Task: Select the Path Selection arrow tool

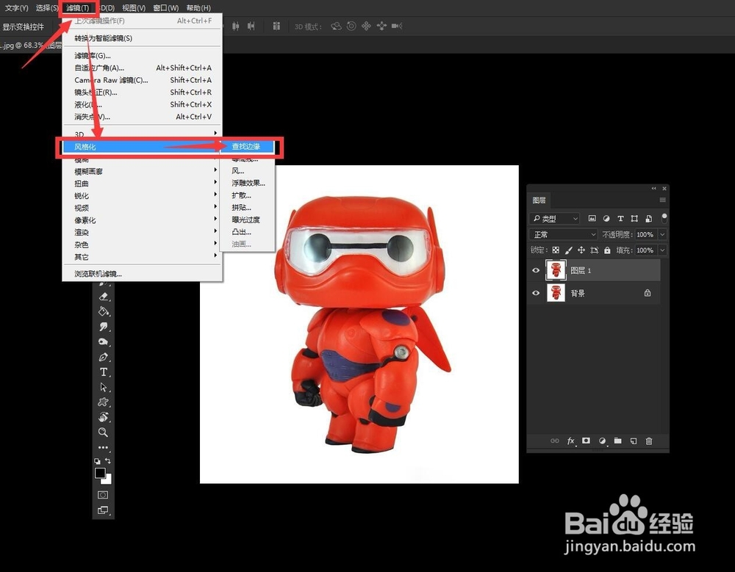Action: [104, 387]
